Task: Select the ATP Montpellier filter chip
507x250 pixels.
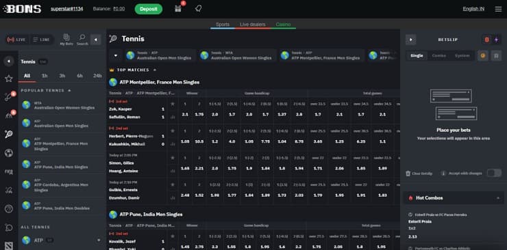Action: click(x=322, y=55)
